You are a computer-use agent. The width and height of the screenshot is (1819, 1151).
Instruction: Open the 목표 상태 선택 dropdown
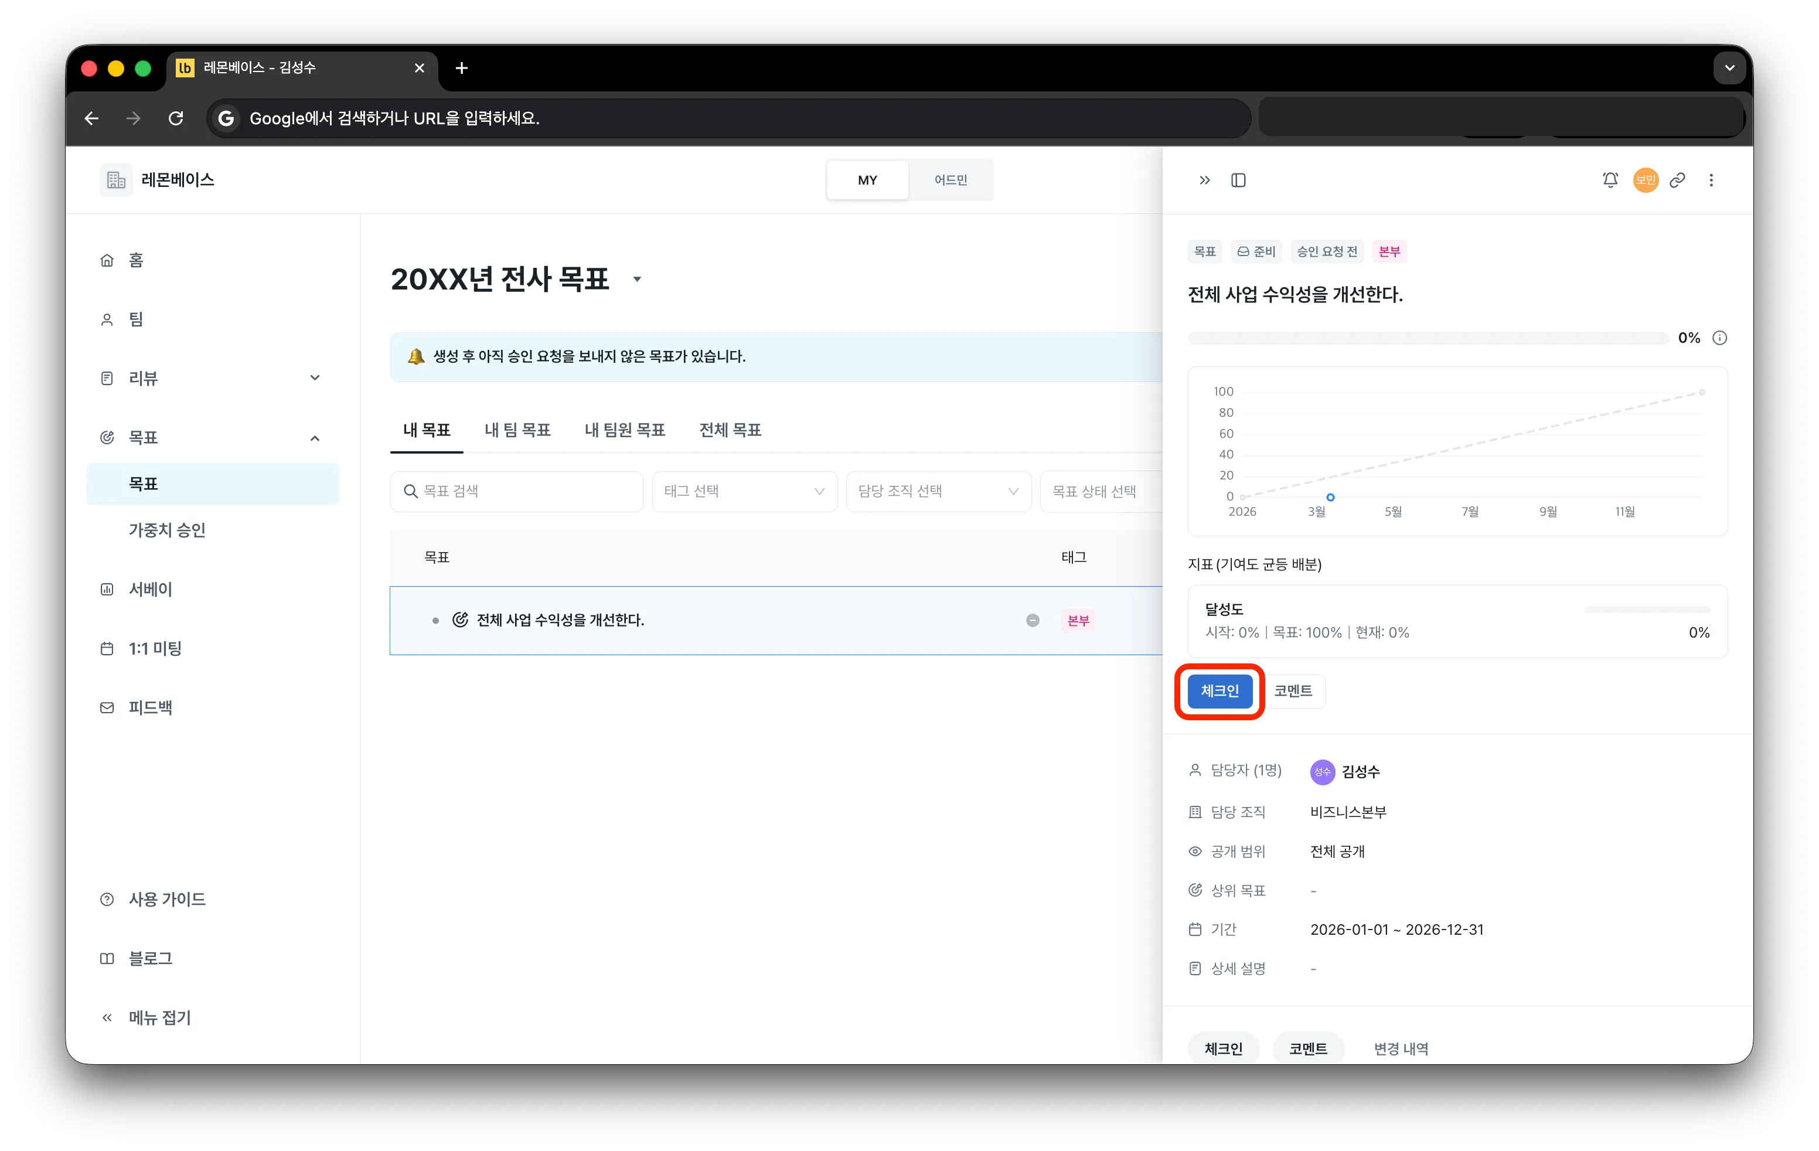1101,491
